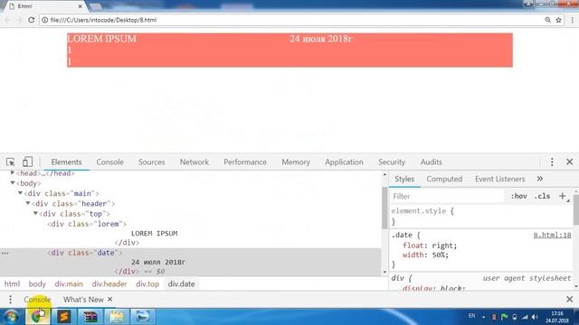The image size is (579, 325).
Task: Open Chrome three-dot menu
Action: 573,20
